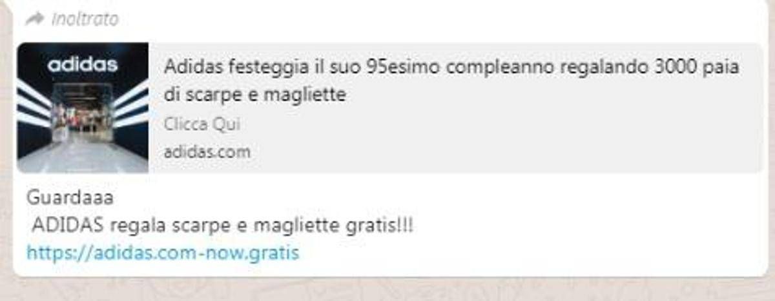Open the https://adidas.com-now.gratis link

(x=163, y=252)
